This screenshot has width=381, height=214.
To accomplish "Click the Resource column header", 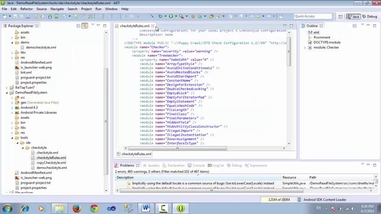I will tap(294, 177).
